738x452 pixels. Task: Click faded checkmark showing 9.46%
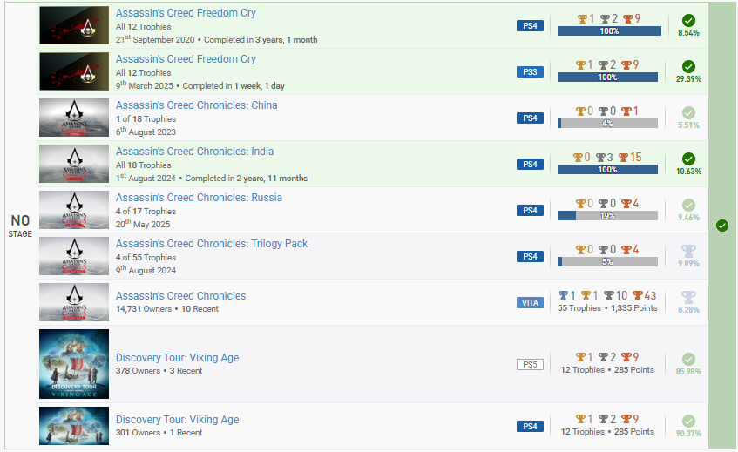click(x=688, y=205)
